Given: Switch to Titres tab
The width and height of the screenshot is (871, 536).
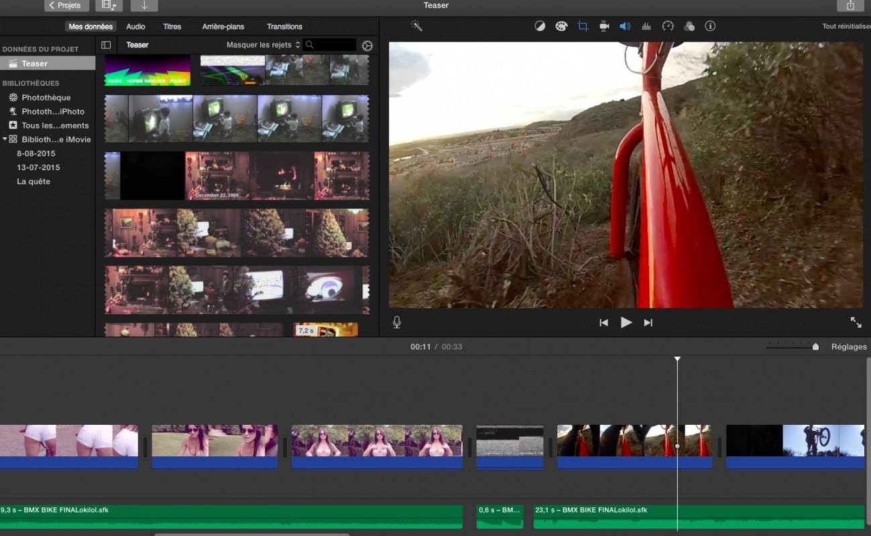Looking at the screenshot, I should tap(172, 27).
